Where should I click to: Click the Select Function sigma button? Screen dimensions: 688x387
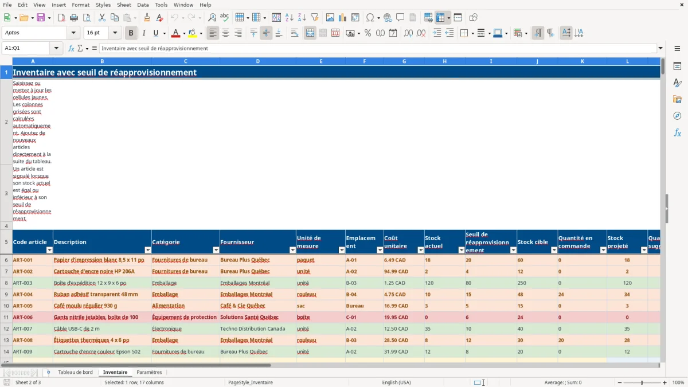pos(80,48)
